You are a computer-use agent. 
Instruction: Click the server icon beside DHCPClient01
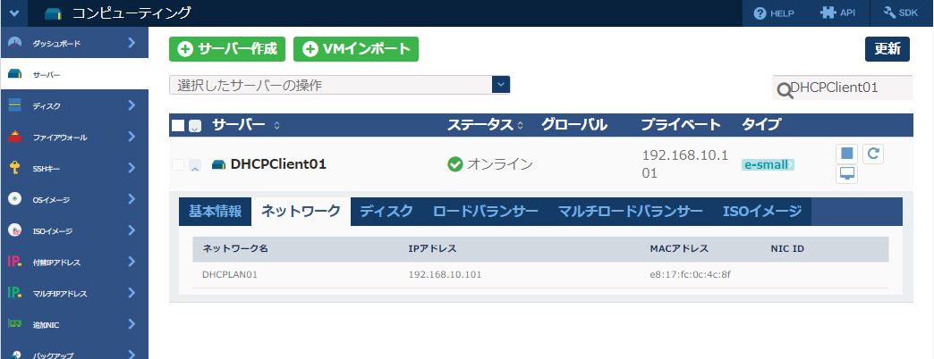(218, 164)
